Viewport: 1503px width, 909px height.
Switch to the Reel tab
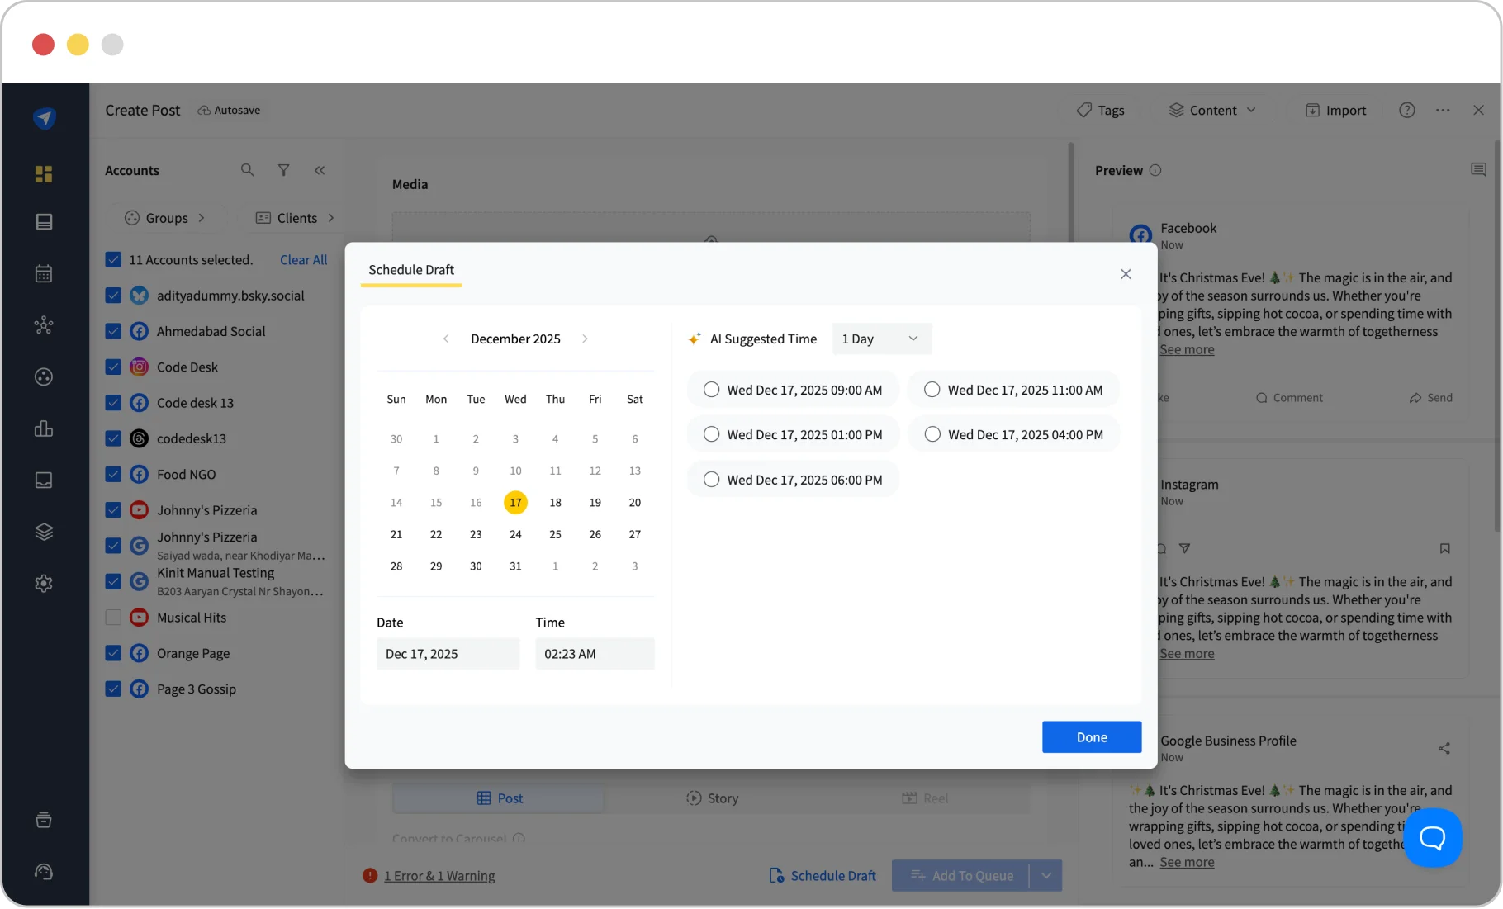(x=927, y=798)
